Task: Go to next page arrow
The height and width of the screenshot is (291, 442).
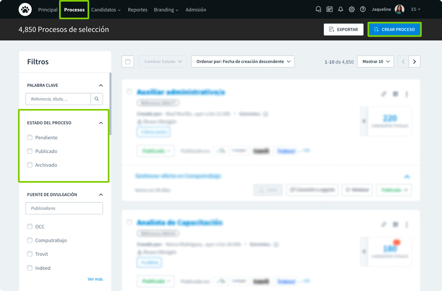Action: pos(415,62)
